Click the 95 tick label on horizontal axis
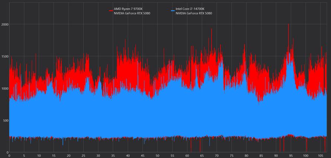Image resolution: width=331 pixels, height=158 pixels. coord(291,156)
